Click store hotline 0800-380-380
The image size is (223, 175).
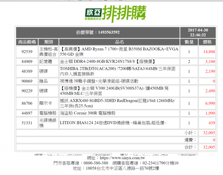click(96, 163)
